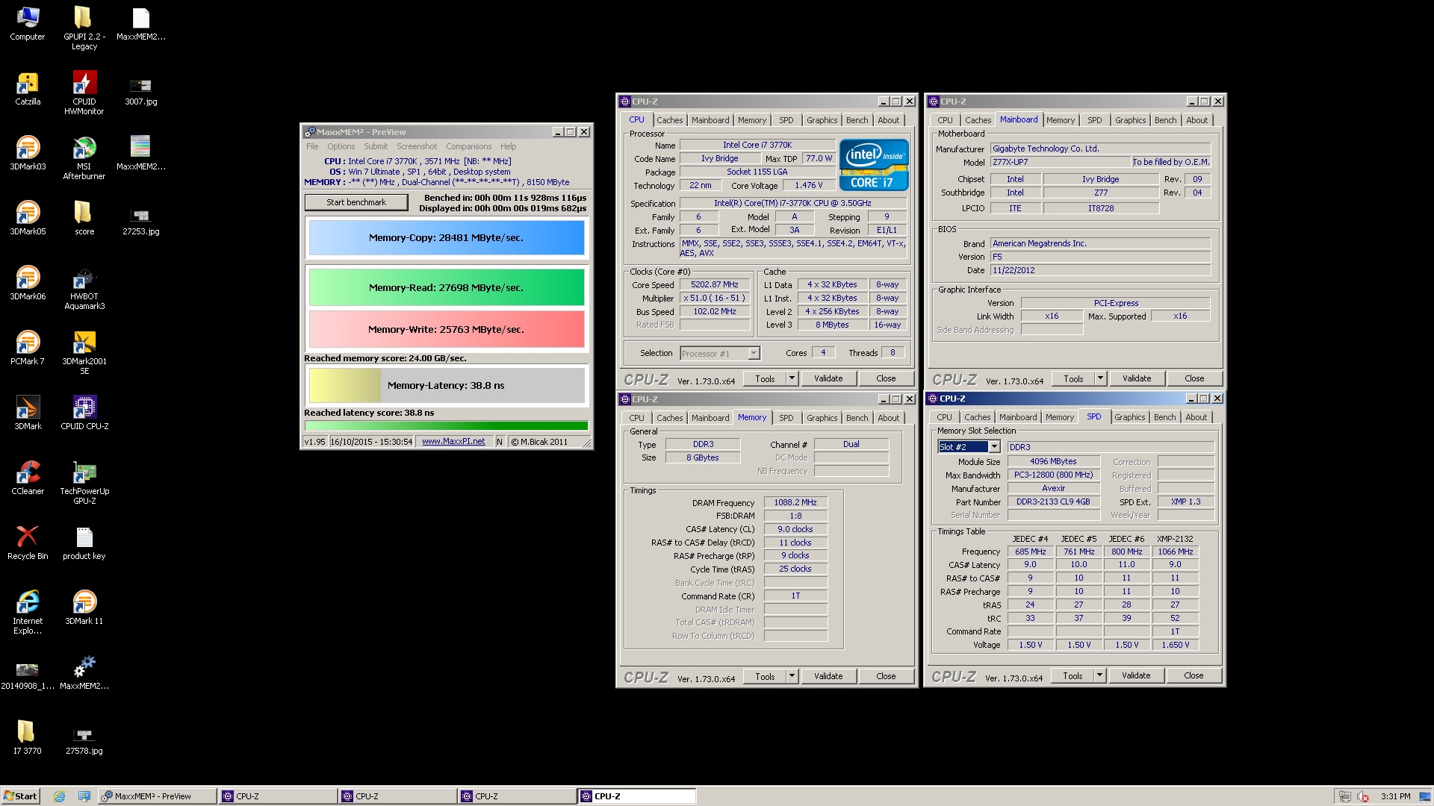Click Validate in the SPD CPU-Z window

(1136, 675)
